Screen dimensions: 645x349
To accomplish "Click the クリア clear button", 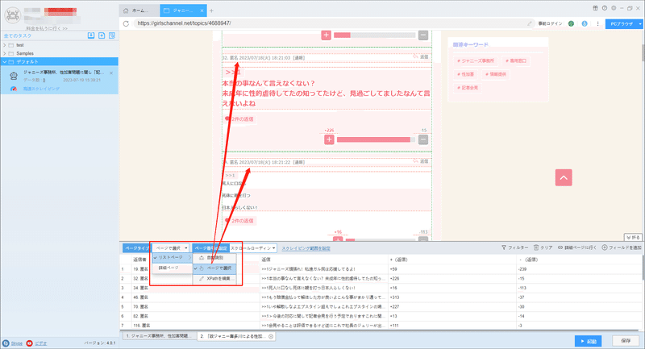I will [x=543, y=248].
